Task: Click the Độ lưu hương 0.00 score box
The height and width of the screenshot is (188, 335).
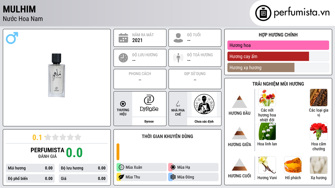Action: pos(83,168)
